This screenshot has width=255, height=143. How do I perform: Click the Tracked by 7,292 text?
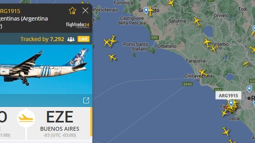[x=42, y=39]
